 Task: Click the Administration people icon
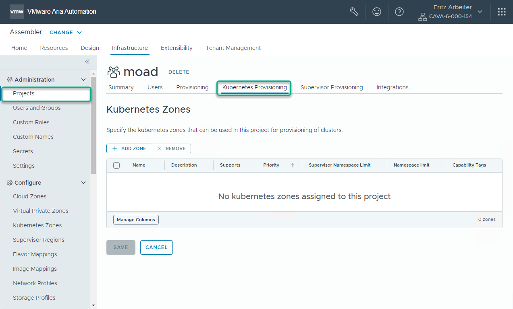[10, 80]
